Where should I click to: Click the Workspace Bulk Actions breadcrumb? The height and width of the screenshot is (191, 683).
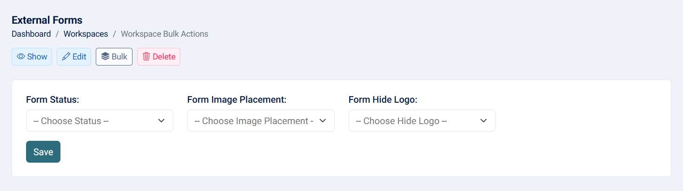click(x=165, y=34)
